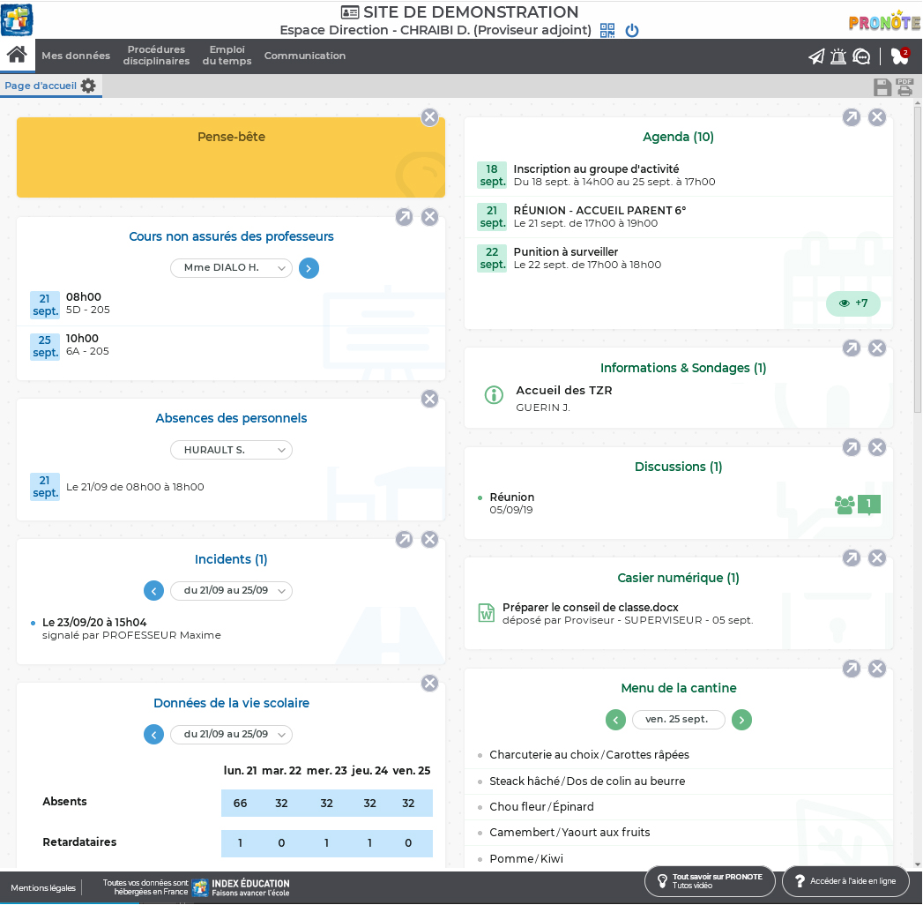Open Mentions légales link

(x=43, y=888)
